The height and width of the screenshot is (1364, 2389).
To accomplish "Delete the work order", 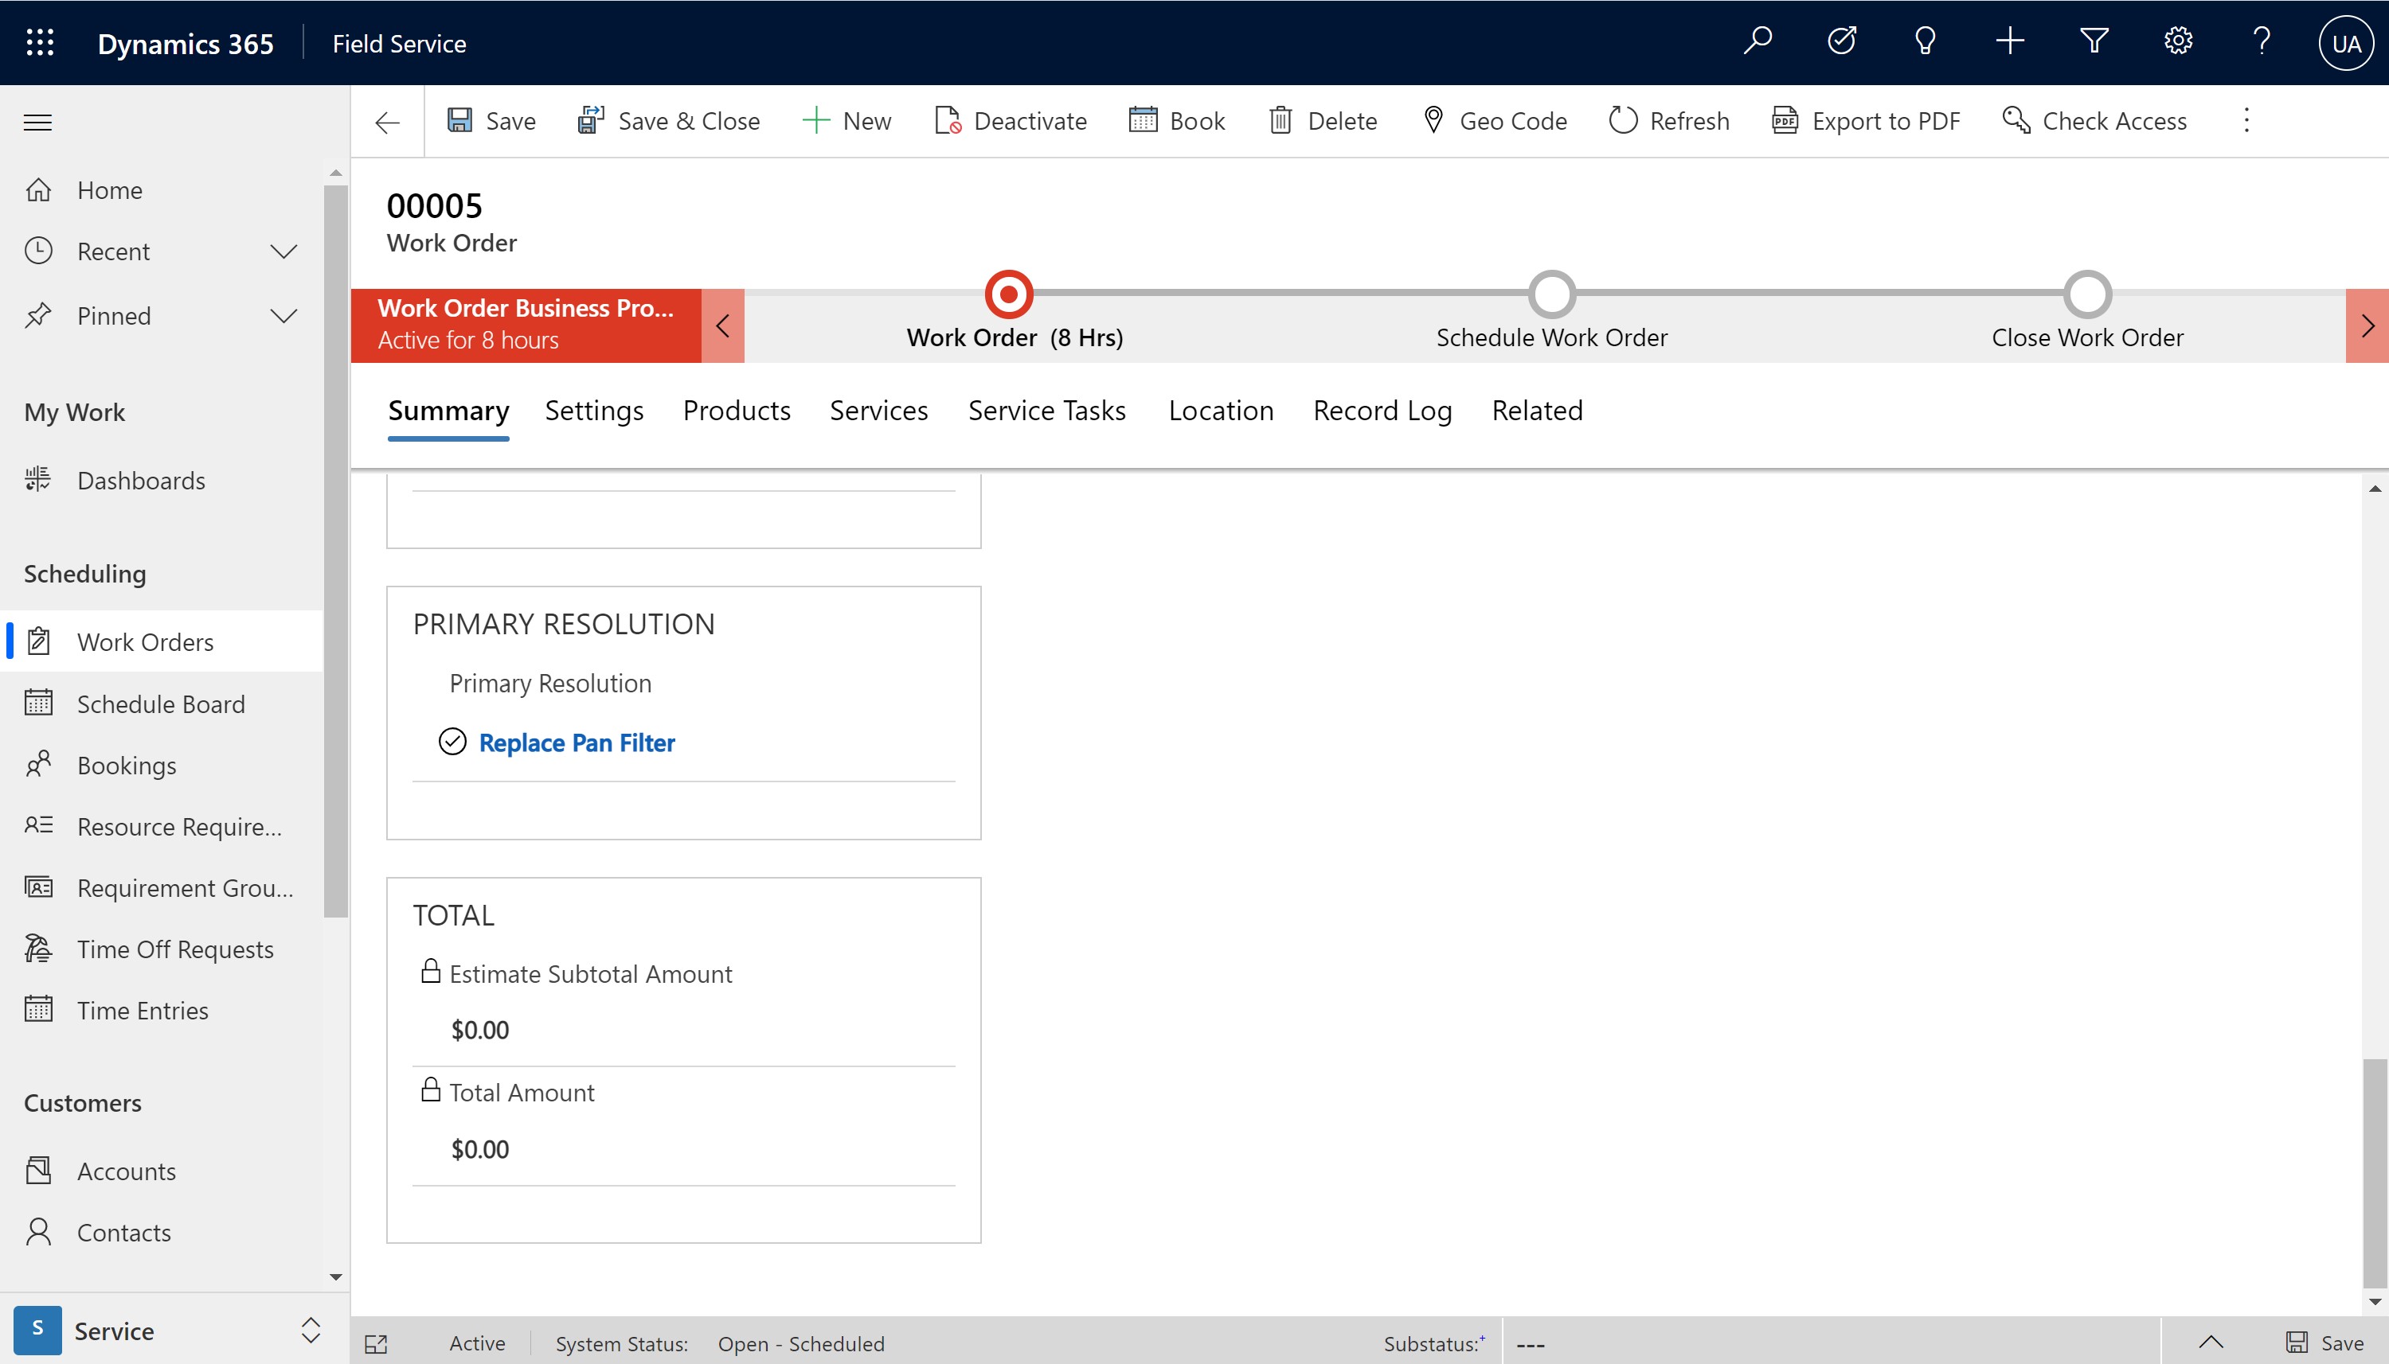I will pyautogui.click(x=1323, y=121).
